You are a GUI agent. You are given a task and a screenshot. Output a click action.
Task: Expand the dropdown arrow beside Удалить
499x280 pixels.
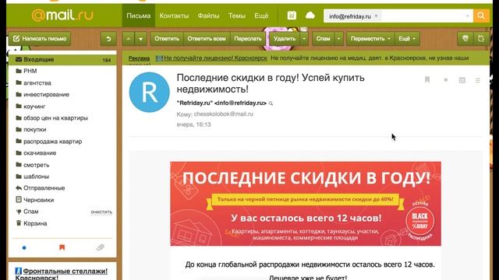point(304,39)
